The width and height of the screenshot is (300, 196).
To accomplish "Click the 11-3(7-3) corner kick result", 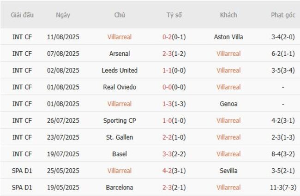I will pos(283,188).
